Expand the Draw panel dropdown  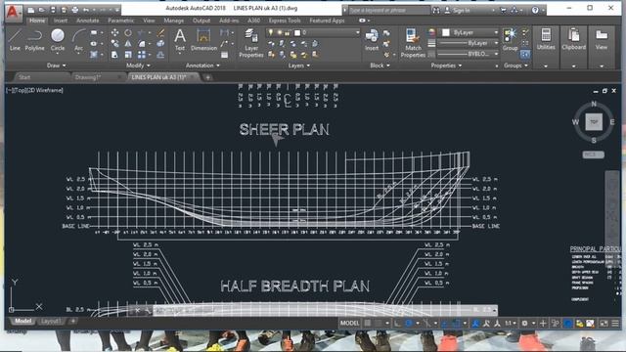pos(57,66)
